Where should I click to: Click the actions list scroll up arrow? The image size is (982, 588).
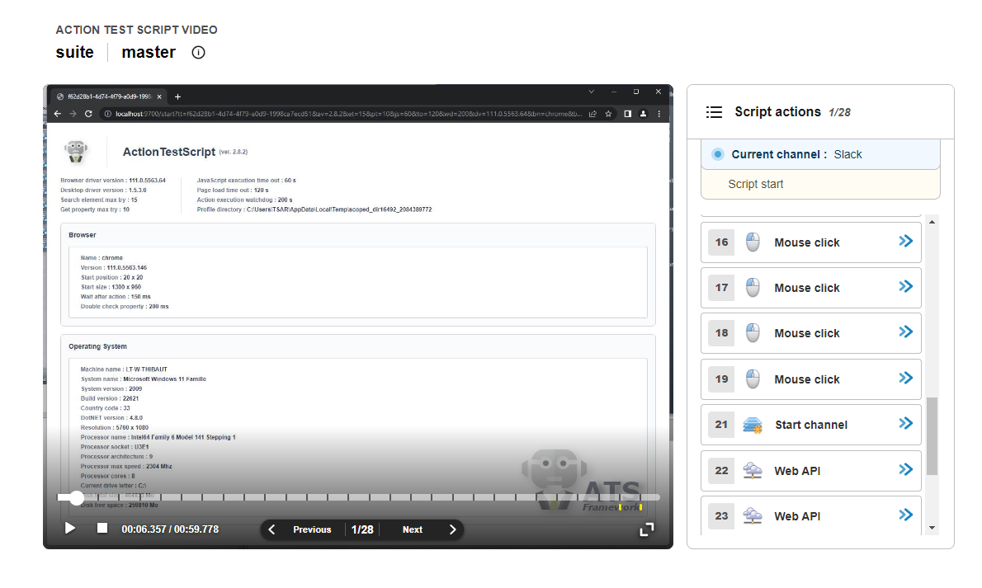coord(932,223)
